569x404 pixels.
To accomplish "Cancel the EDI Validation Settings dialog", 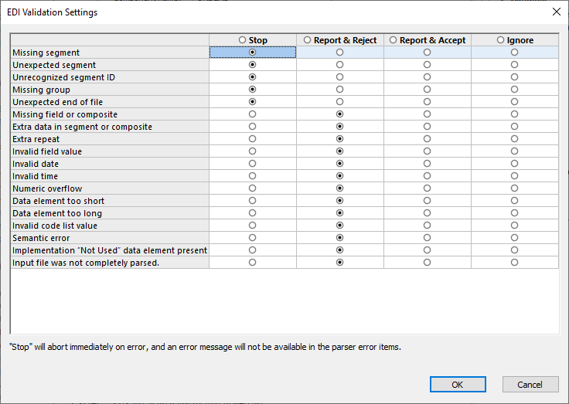I will [x=530, y=385].
